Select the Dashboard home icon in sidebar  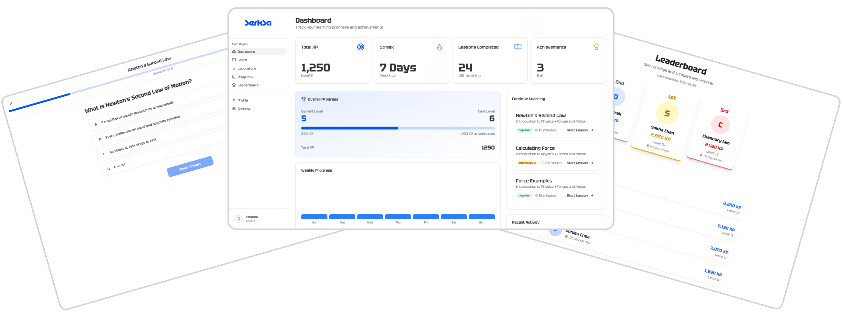[x=234, y=52]
